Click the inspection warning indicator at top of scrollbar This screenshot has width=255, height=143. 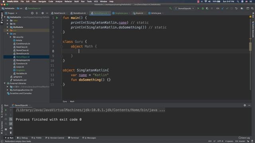[250, 17]
